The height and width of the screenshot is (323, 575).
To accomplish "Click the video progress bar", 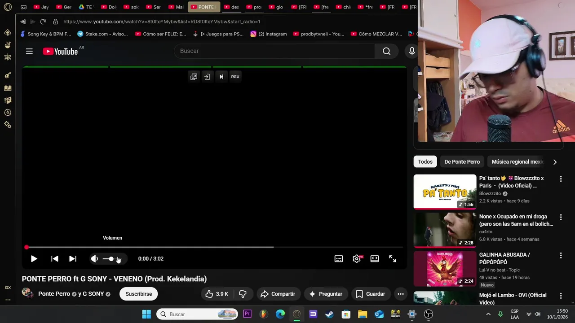I will click(x=214, y=247).
